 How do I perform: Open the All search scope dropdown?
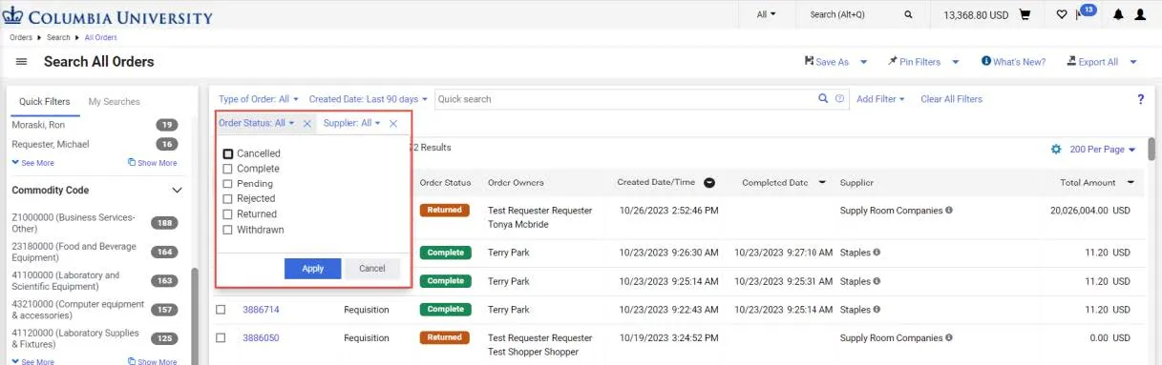pos(767,14)
